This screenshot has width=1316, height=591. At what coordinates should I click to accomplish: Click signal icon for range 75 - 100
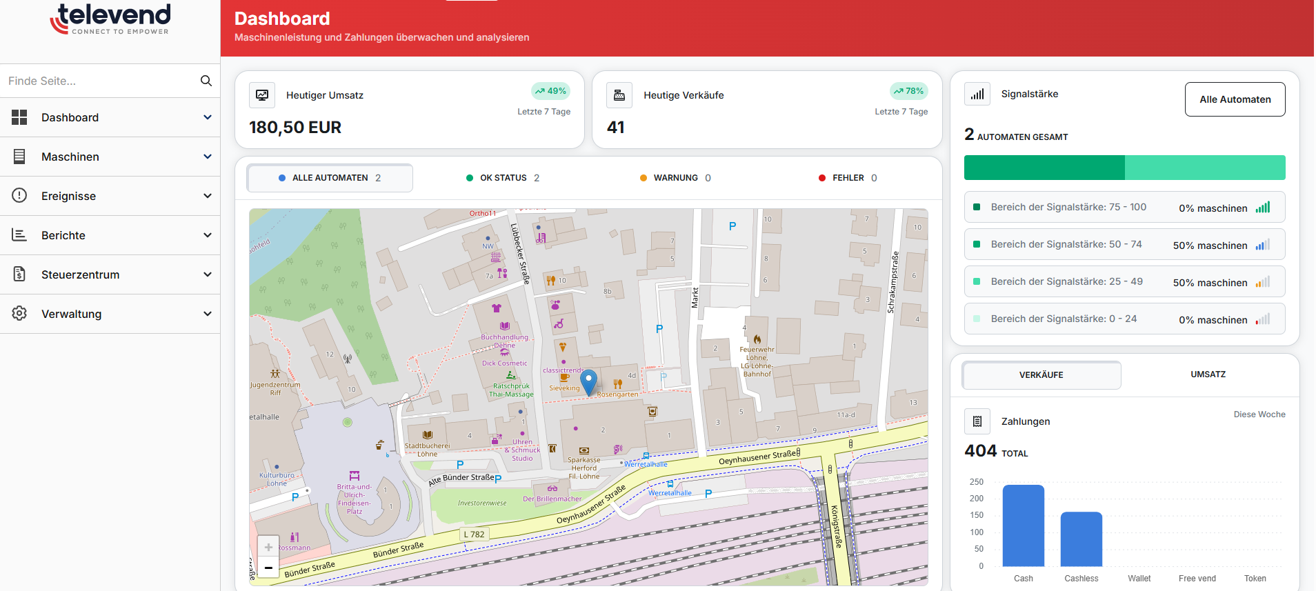tap(1263, 208)
